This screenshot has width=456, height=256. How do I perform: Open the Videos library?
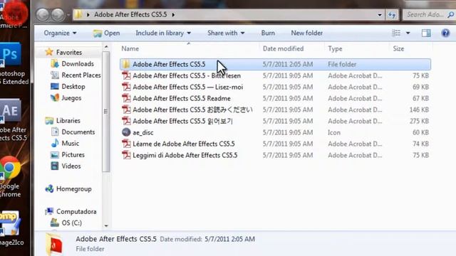[x=71, y=166]
